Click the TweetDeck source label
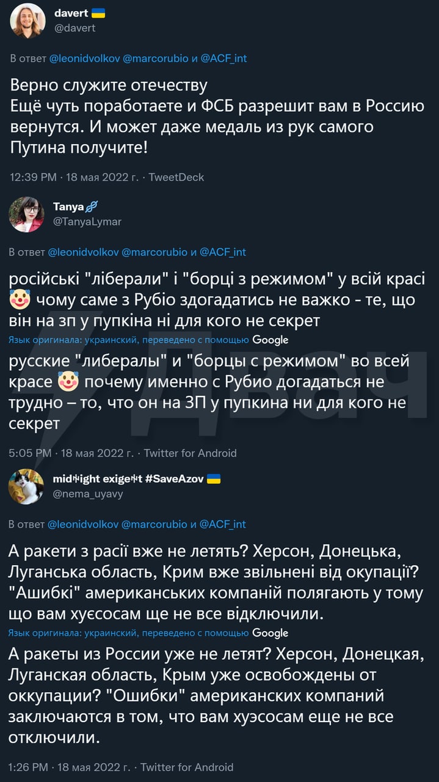 click(176, 177)
